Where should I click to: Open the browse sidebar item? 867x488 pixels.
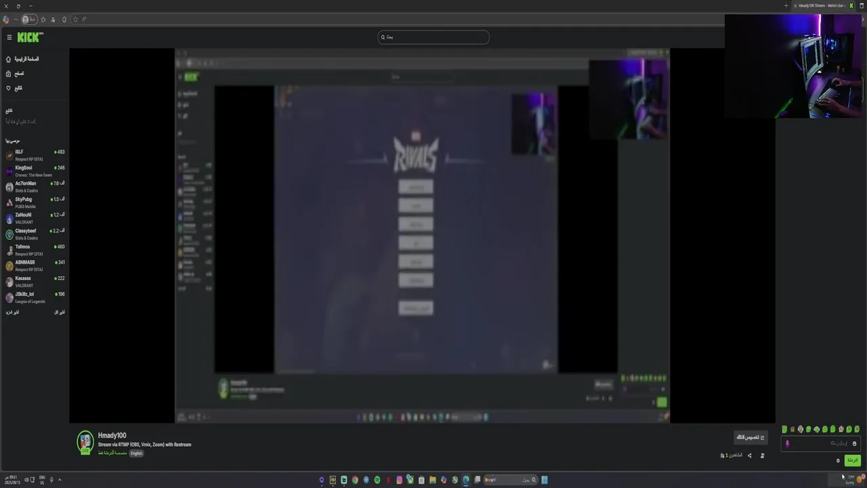tap(15, 73)
